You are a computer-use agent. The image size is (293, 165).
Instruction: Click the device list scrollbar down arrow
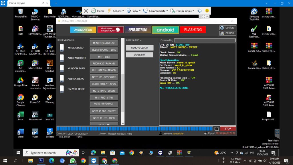coord(123,124)
